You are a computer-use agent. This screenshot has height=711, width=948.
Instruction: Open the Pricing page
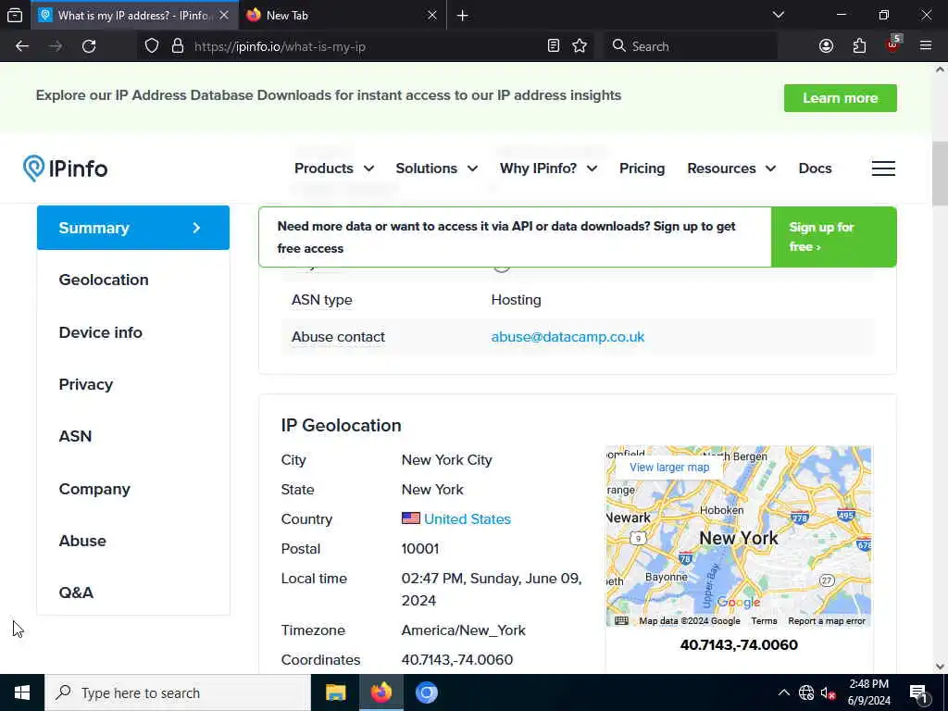point(642,168)
